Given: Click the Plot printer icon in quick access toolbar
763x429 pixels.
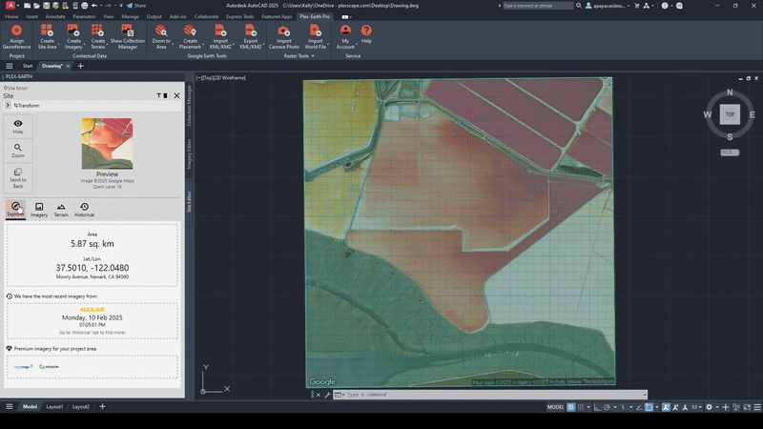Looking at the screenshot, I should tap(84, 6).
